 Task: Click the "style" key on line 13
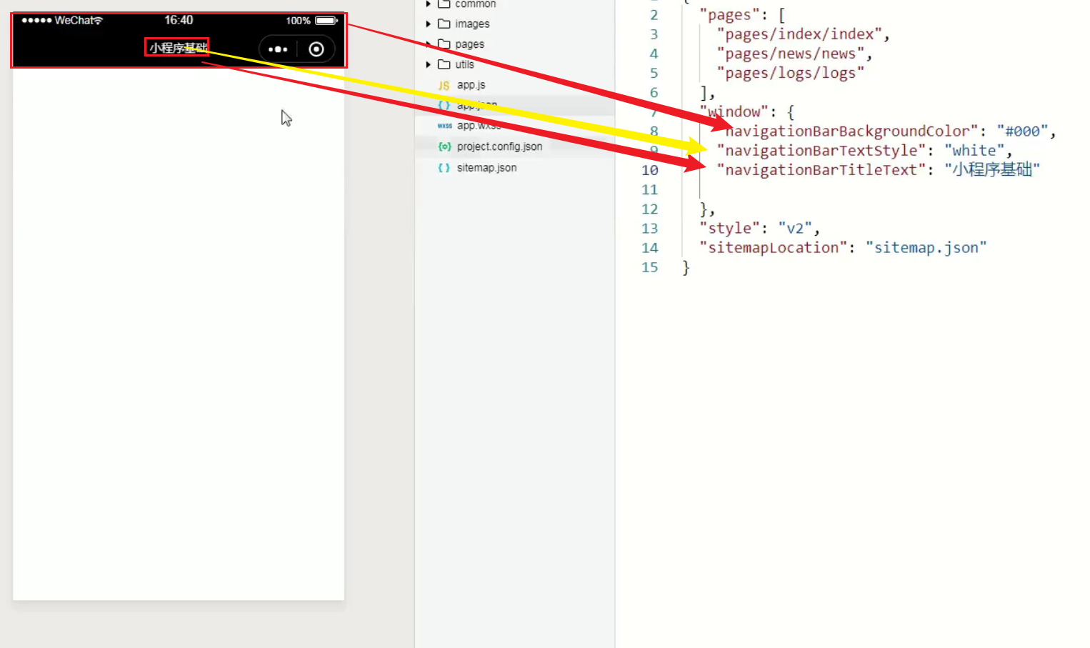(x=729, y=228)
